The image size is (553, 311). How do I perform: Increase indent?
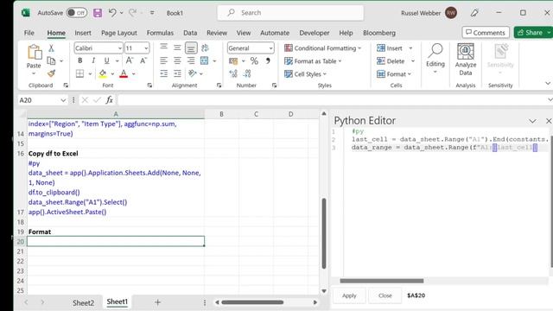click(x=177, y=73)
